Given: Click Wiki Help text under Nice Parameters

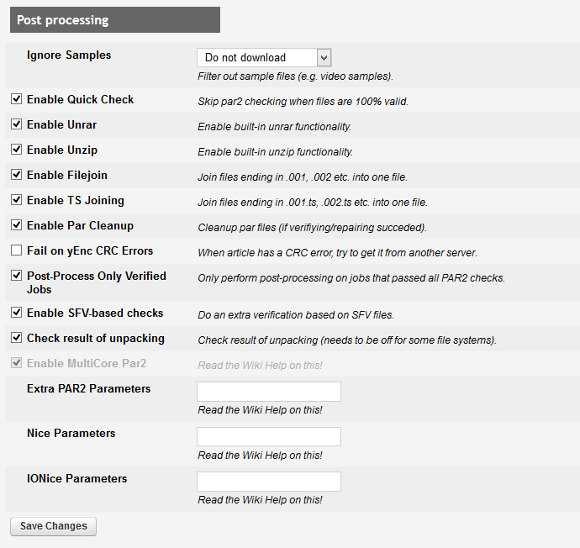Looking at the screenshot, I should (260, 456).
